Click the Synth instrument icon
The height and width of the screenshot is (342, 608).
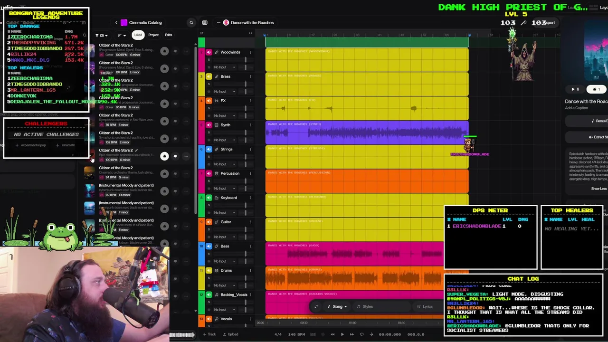[217, 125]
